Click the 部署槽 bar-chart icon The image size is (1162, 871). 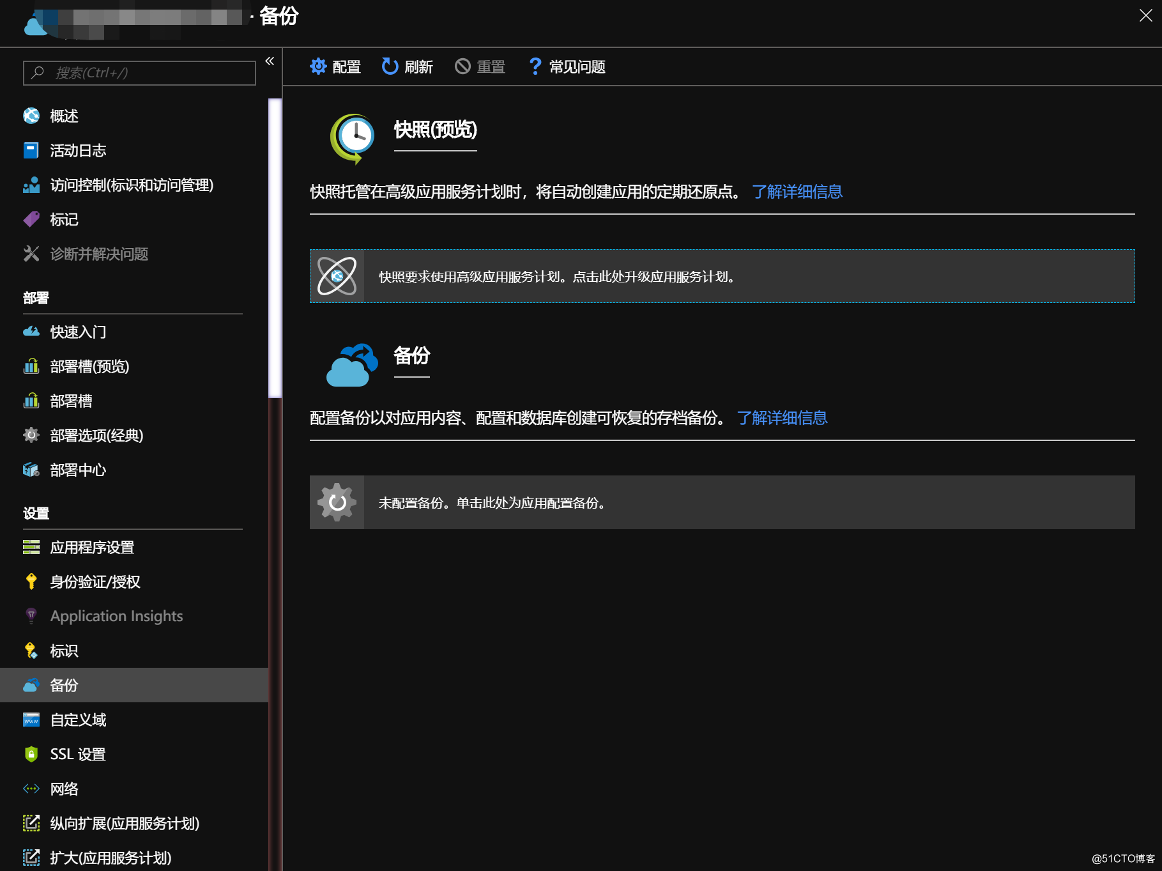(x=31, y=401)
